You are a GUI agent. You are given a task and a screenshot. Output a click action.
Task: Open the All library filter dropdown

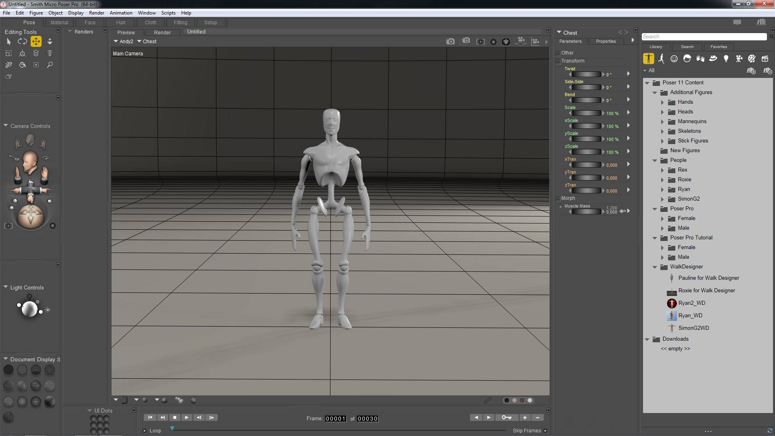tap(649, 70)
